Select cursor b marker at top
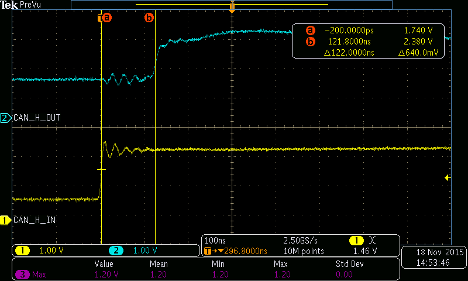 [x=149, y=18]
